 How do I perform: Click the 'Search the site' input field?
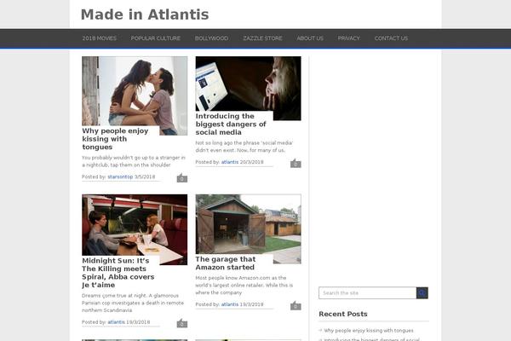pyautogui.click(x=368, y=293)
